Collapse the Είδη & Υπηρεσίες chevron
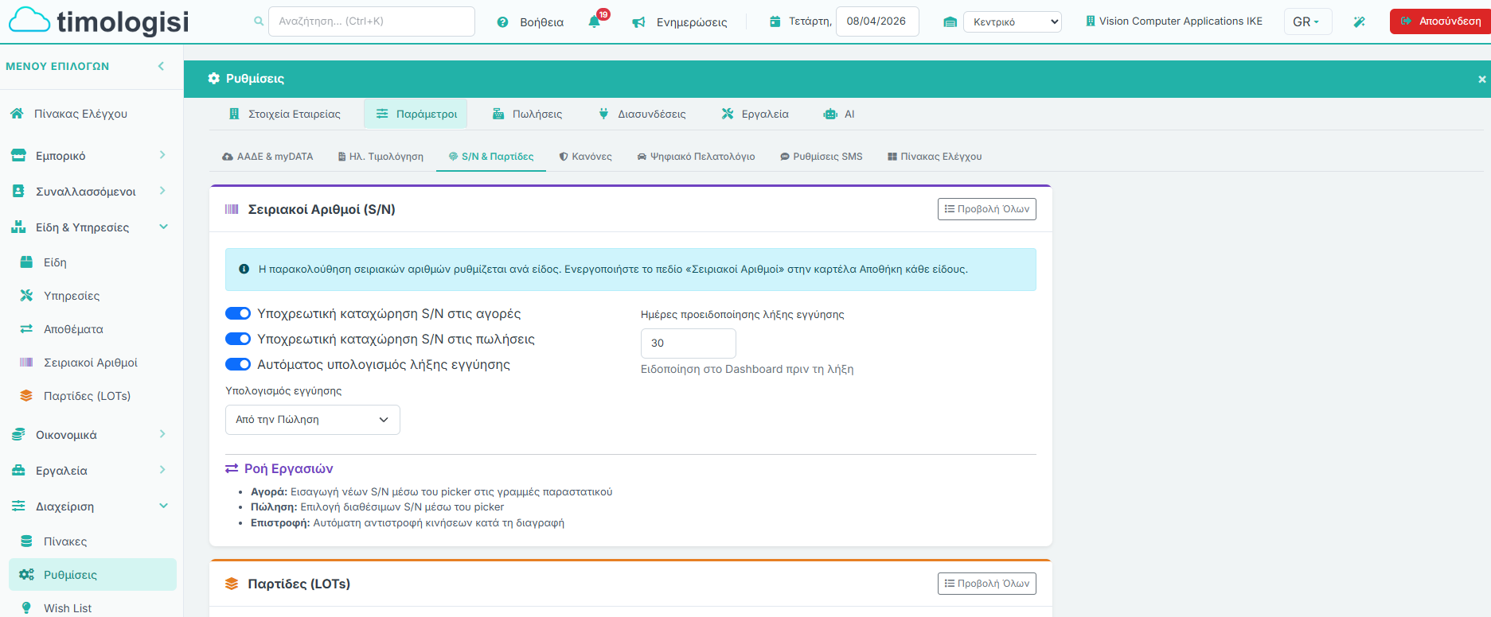 click(163, 227)
